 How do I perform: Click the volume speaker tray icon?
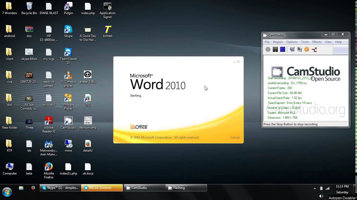click(x=321, y=196)
